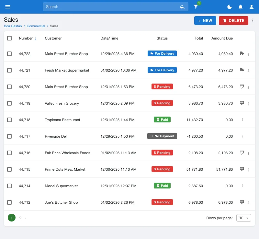Toggle dark mode moon icon
The height and width of the screenshot is (239, 259).
230,7
